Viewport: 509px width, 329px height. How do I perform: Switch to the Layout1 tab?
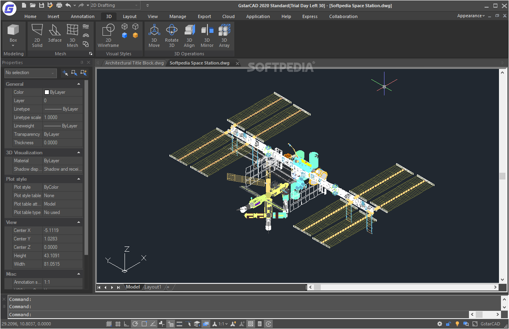[153, 287]
